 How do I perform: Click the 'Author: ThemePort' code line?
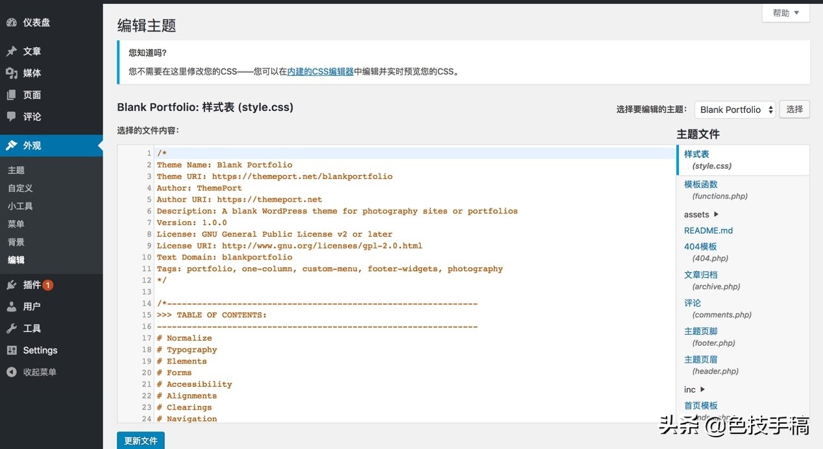tap(199, 188)
